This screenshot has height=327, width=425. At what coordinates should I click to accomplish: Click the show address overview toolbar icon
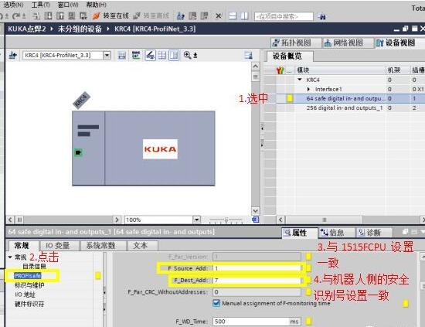click(136, 56)
